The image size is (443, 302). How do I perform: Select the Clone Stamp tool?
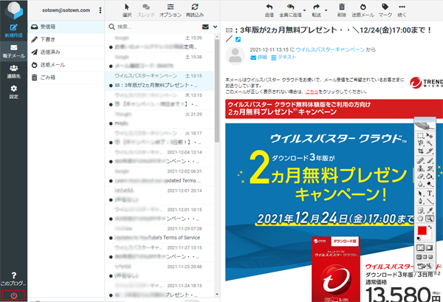click(x=420, y=168)
